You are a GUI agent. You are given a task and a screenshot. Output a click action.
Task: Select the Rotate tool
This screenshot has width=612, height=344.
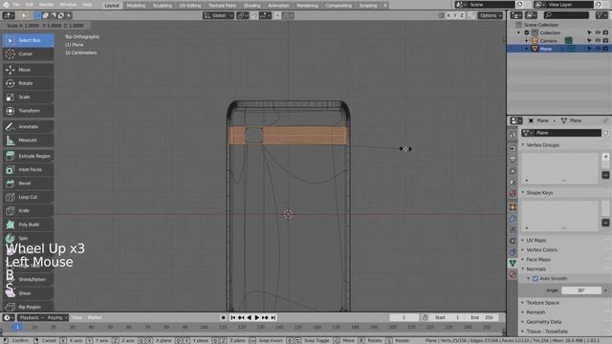[28, 83]
